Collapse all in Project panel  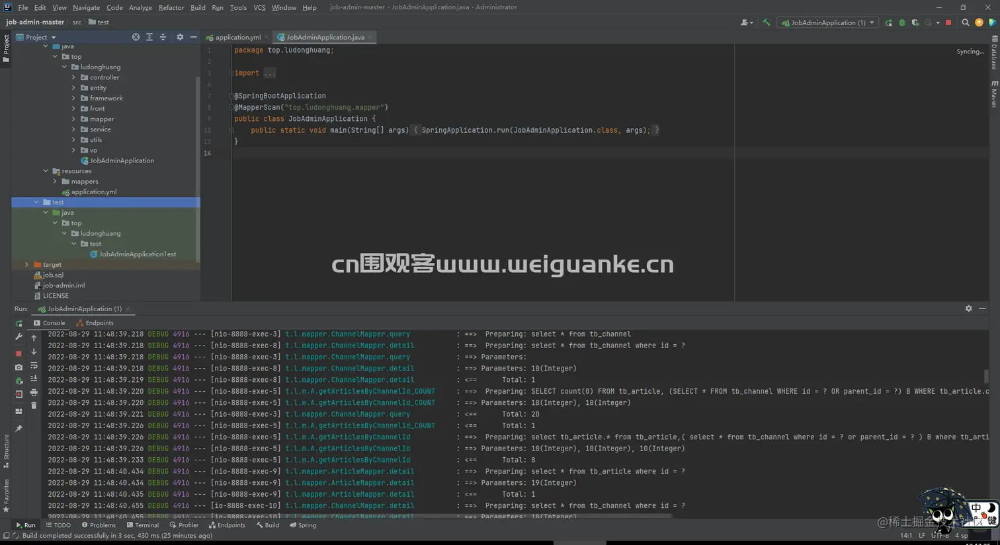coord(163,37)
